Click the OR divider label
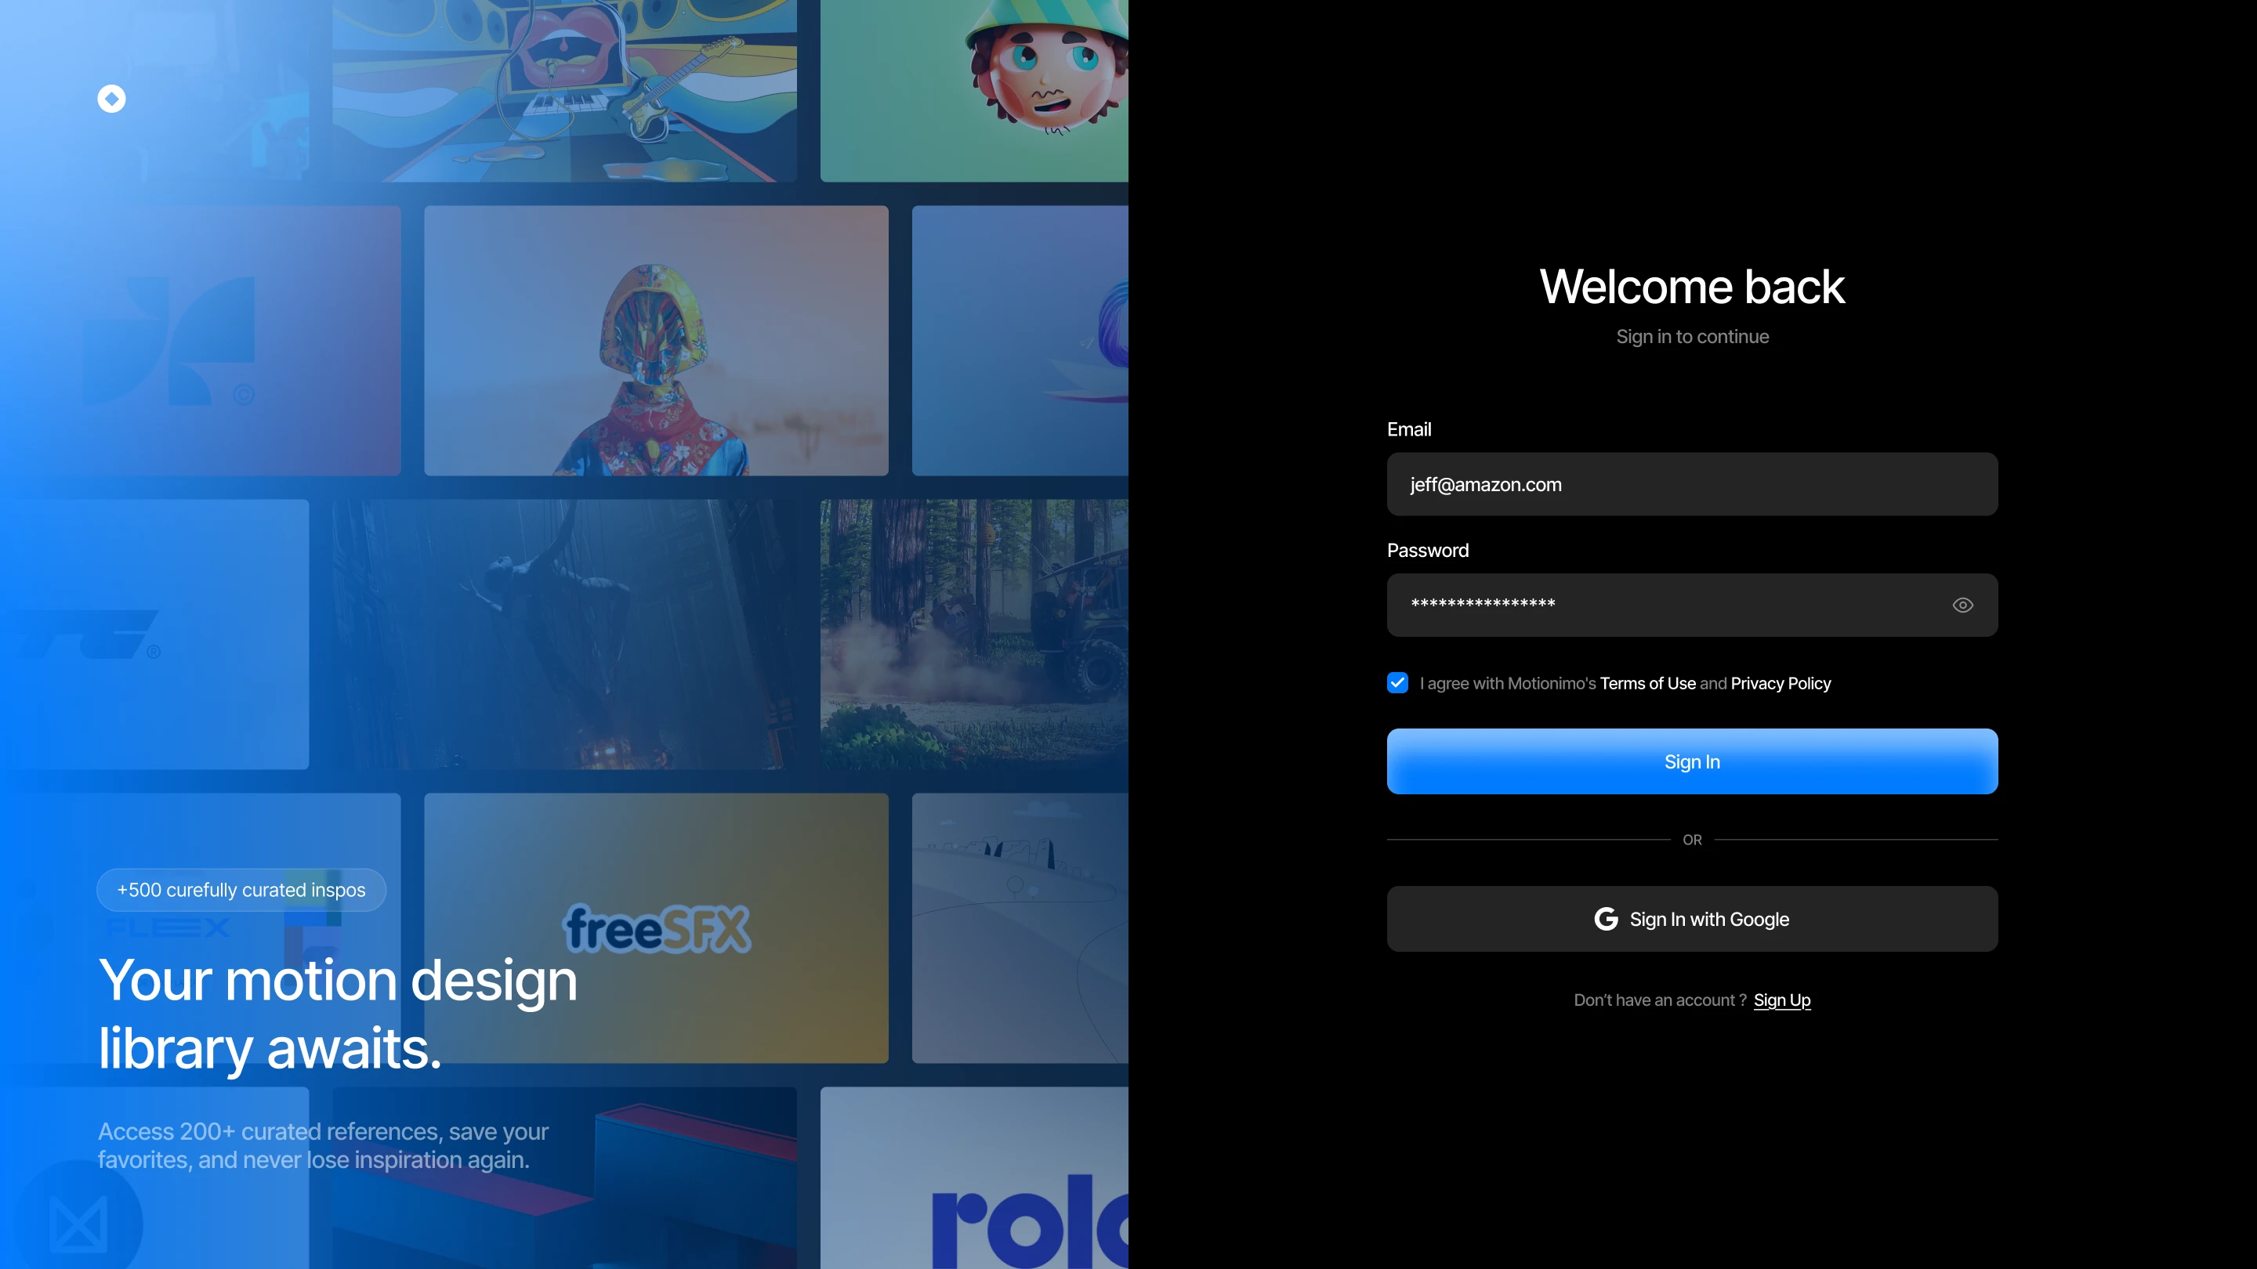This screenshot has height=1269, width=2257. 1692,840
